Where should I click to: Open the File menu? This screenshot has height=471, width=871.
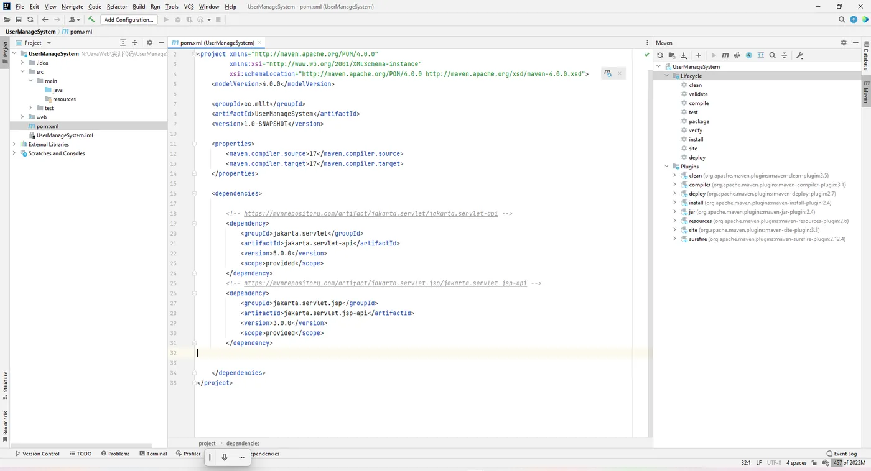tap(20, 7)
